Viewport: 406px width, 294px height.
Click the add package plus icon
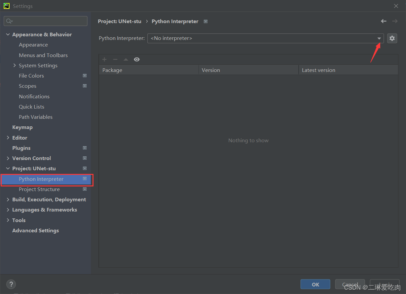click(x=104, y=59)
